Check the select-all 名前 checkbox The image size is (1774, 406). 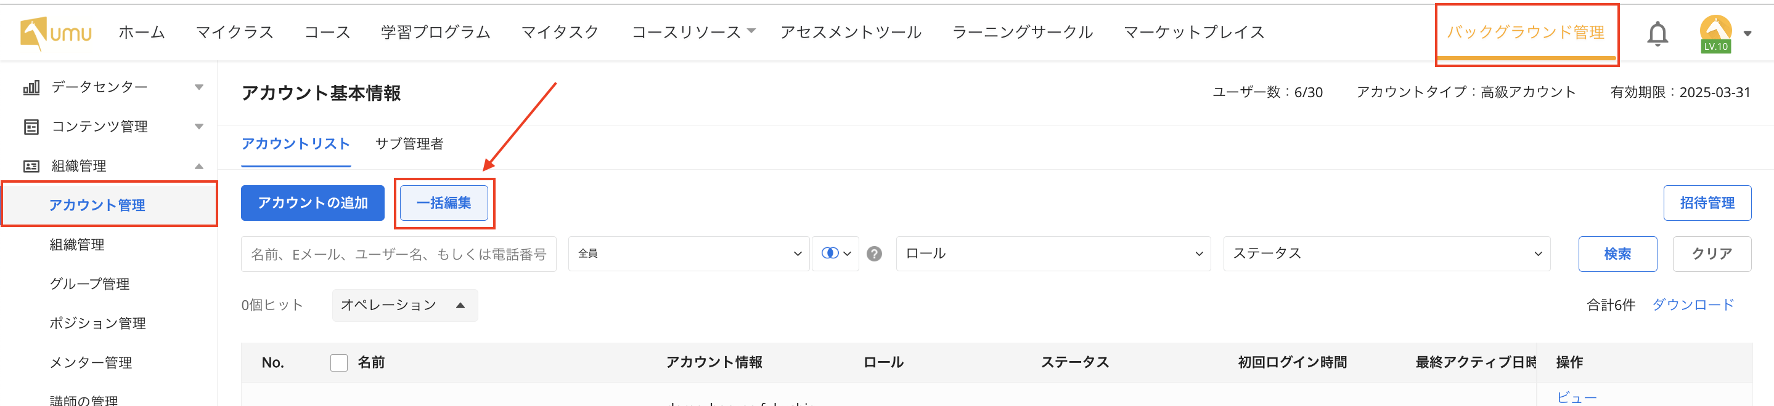pos(339,362)
